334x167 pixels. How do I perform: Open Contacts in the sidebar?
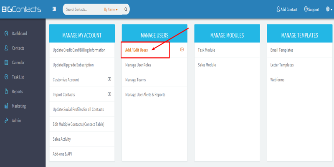pos(18,48)
